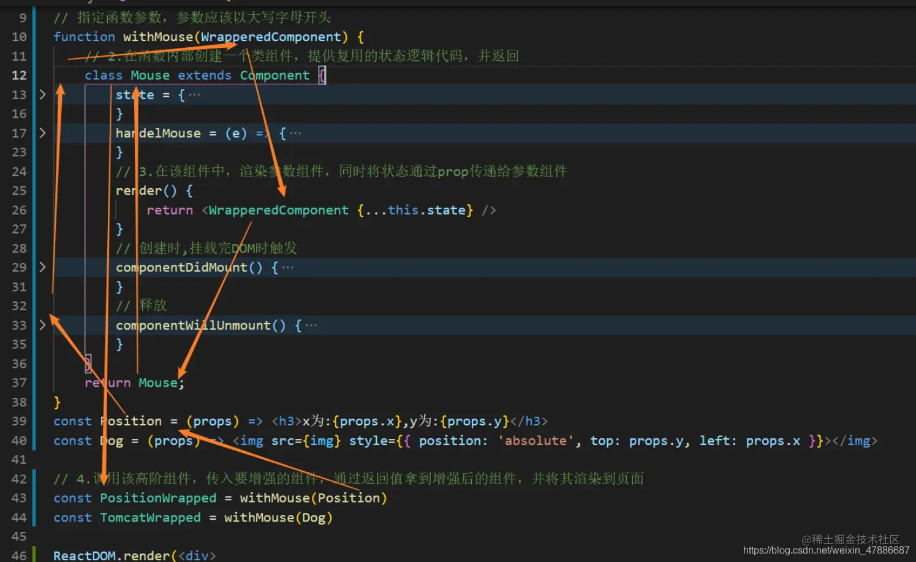Click the folded ellipsis after componentWillUnmount()
This screenshot has height=562, width=916.
coord(311,325)
